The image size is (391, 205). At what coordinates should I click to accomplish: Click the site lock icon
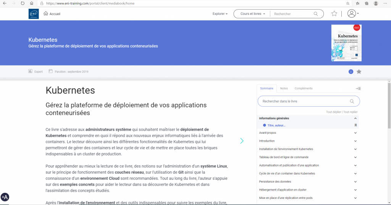(x=42, y=3)
